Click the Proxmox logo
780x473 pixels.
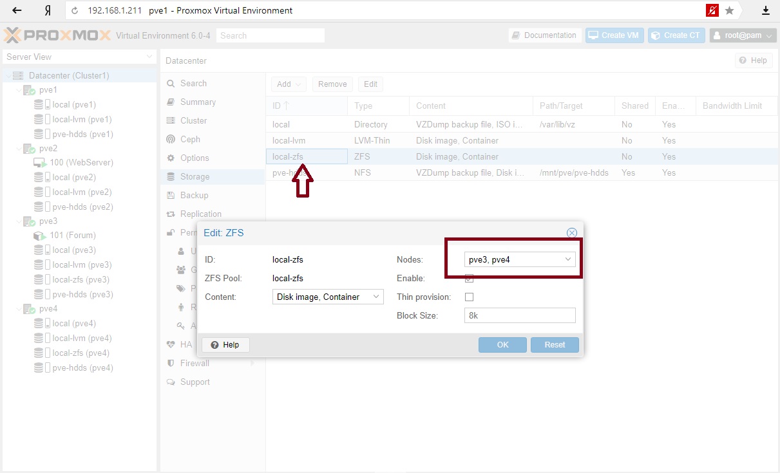coord(57,35)
